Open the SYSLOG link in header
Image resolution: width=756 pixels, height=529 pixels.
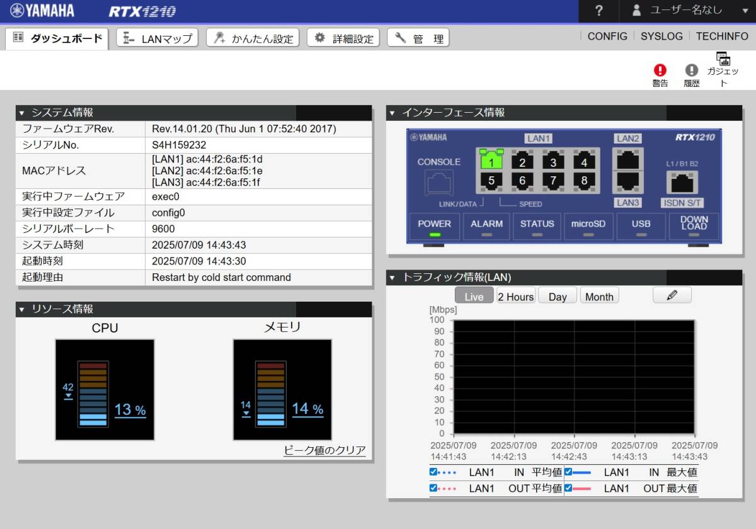(x=661, y=37)
